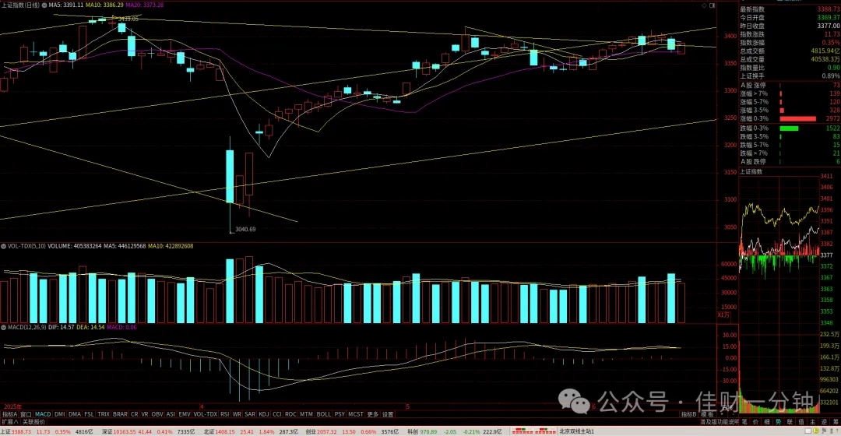This screenshot has width=841, height=436.
Task: Show the PSY indicator
Action: click(x=340, y=414)
